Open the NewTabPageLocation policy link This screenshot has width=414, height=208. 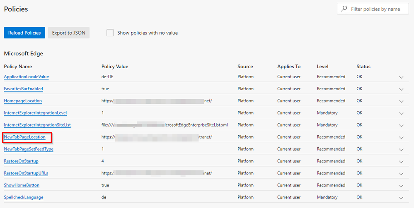[24, 137]
